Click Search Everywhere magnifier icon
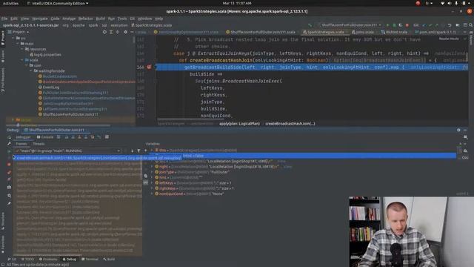The image size is (474, 267). coord(471,24)
